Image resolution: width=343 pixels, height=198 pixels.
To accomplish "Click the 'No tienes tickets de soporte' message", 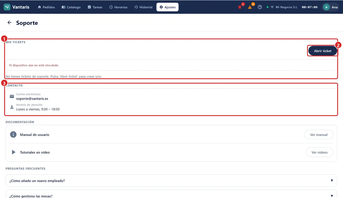I will point(54,76).
